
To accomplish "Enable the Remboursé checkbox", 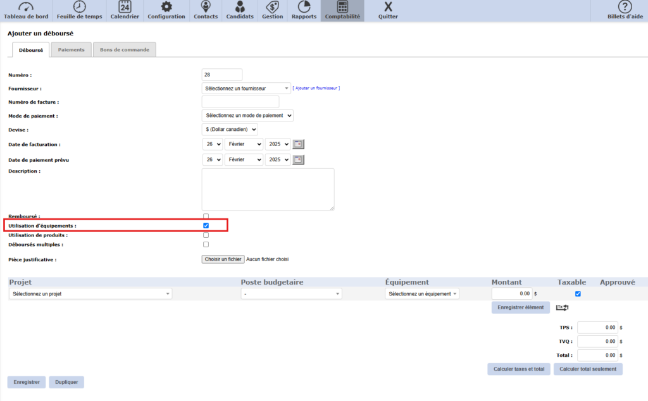I will tap(206, 216).
